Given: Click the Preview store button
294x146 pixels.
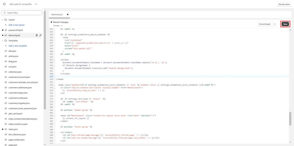Looking at the screenshot, I should [x=284, y=4].
